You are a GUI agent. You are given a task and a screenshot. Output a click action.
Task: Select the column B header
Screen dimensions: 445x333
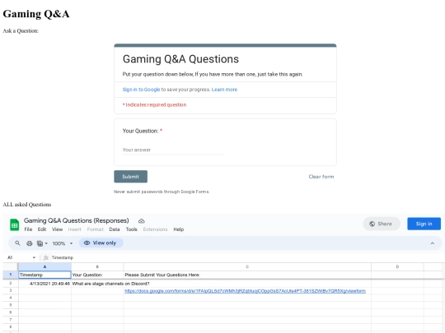97,266
